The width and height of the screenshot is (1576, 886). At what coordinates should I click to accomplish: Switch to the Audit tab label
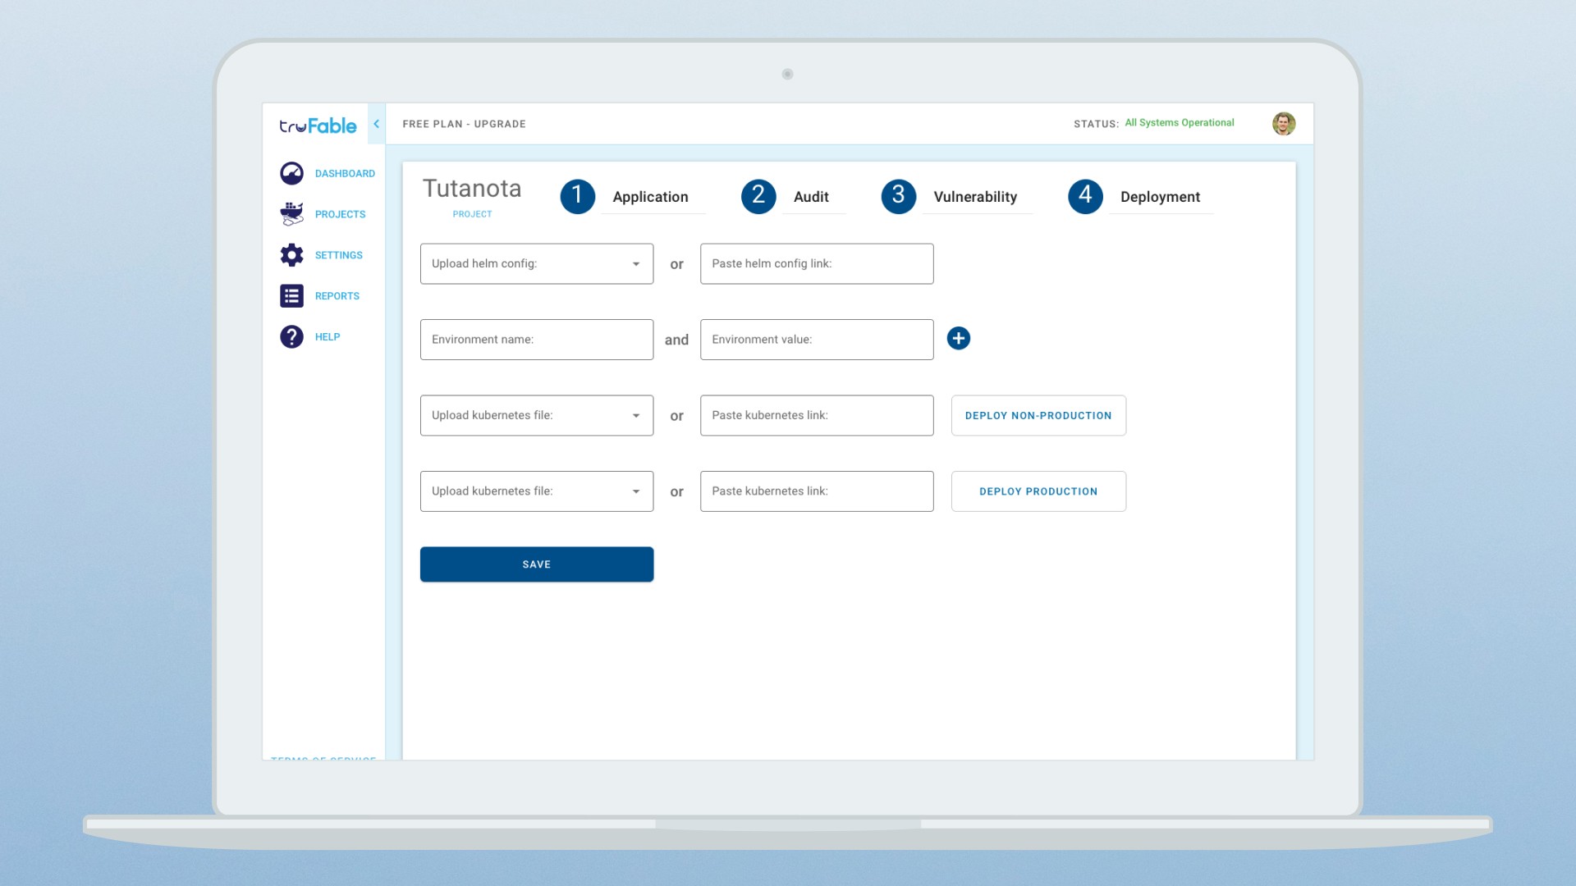click(811, 197)
